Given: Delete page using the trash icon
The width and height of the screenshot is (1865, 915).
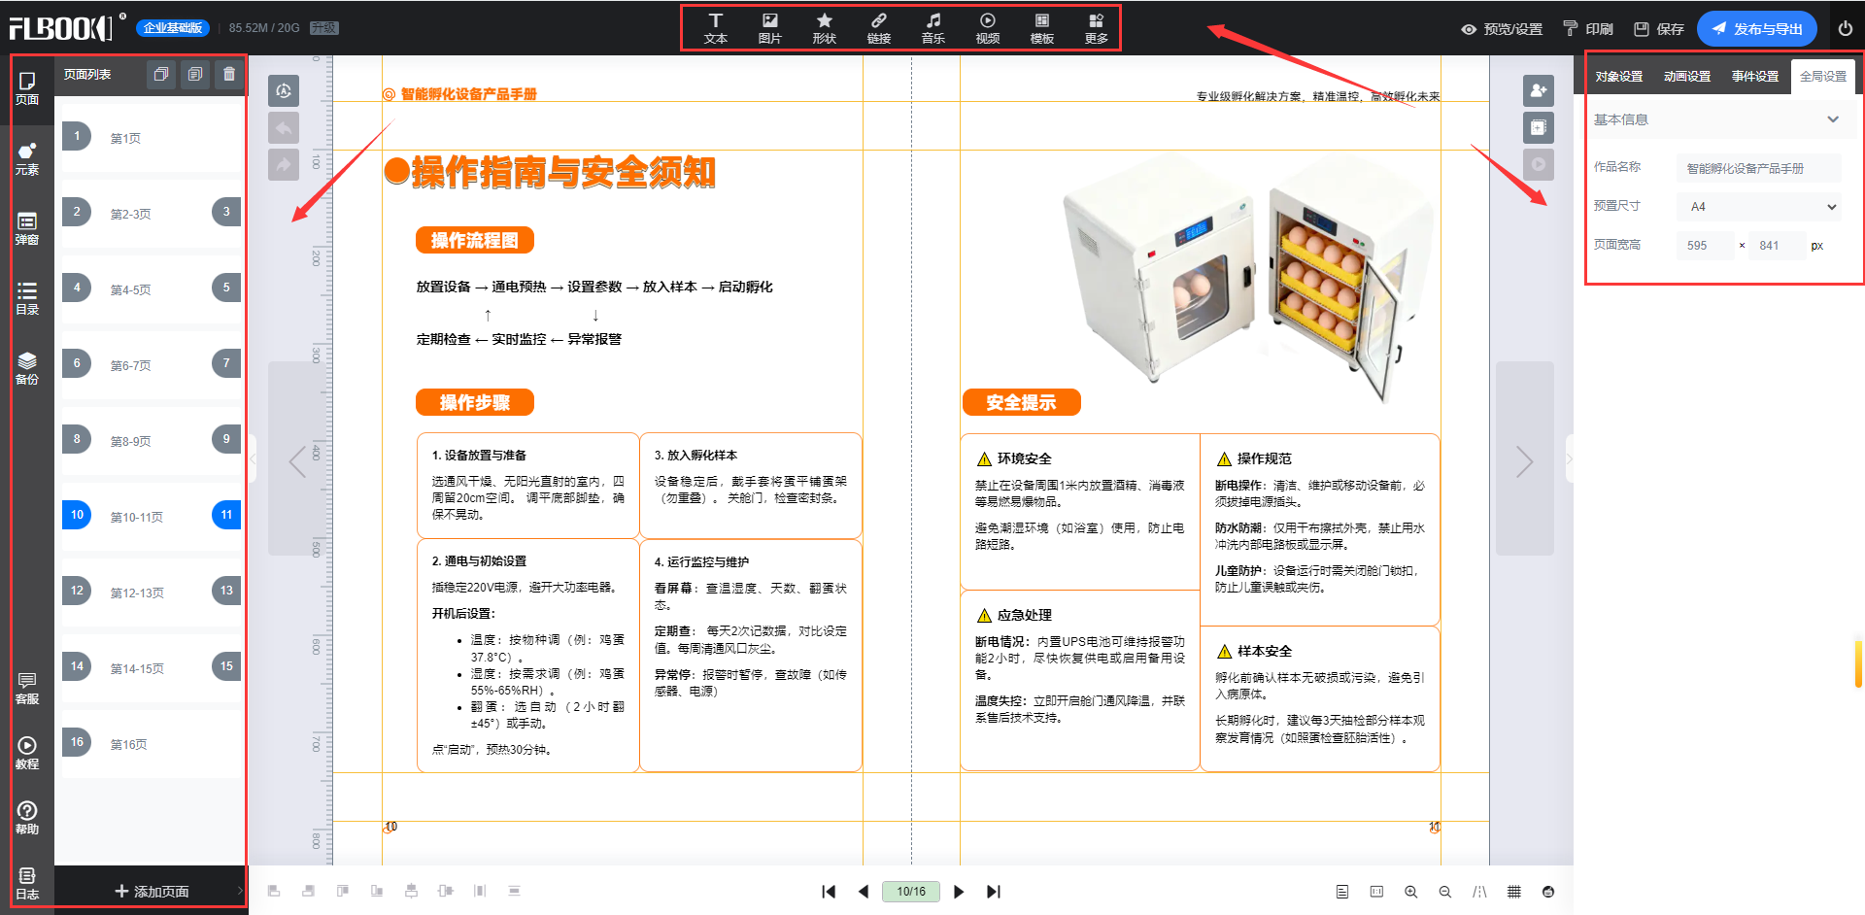Looking at the screenshot, I should pyautogui.click(x=229, y=75).
